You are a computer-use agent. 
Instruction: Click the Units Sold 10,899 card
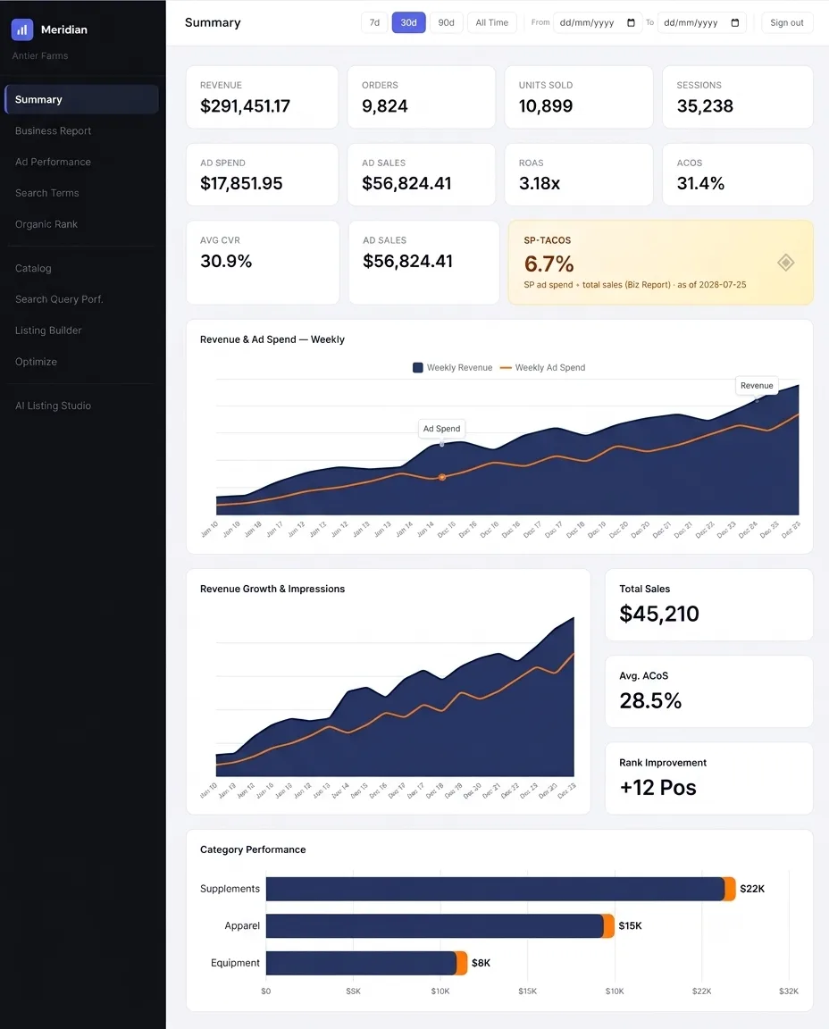[x=578, y=97]
